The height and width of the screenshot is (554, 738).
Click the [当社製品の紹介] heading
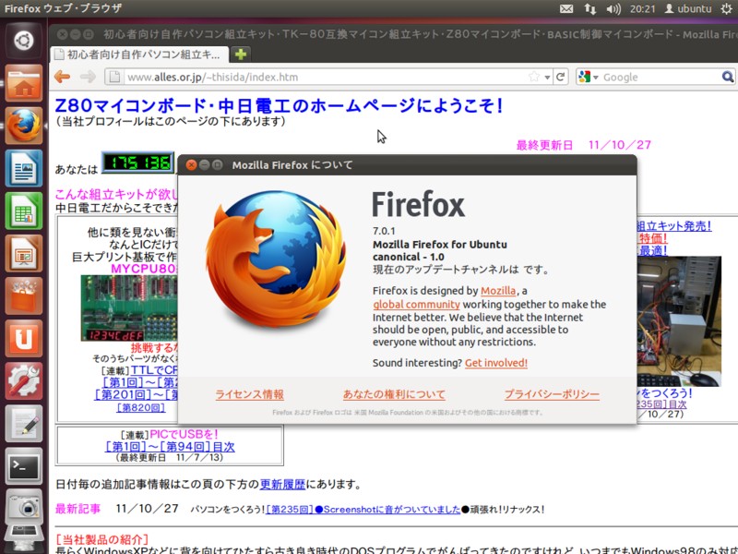coord(102,539)
